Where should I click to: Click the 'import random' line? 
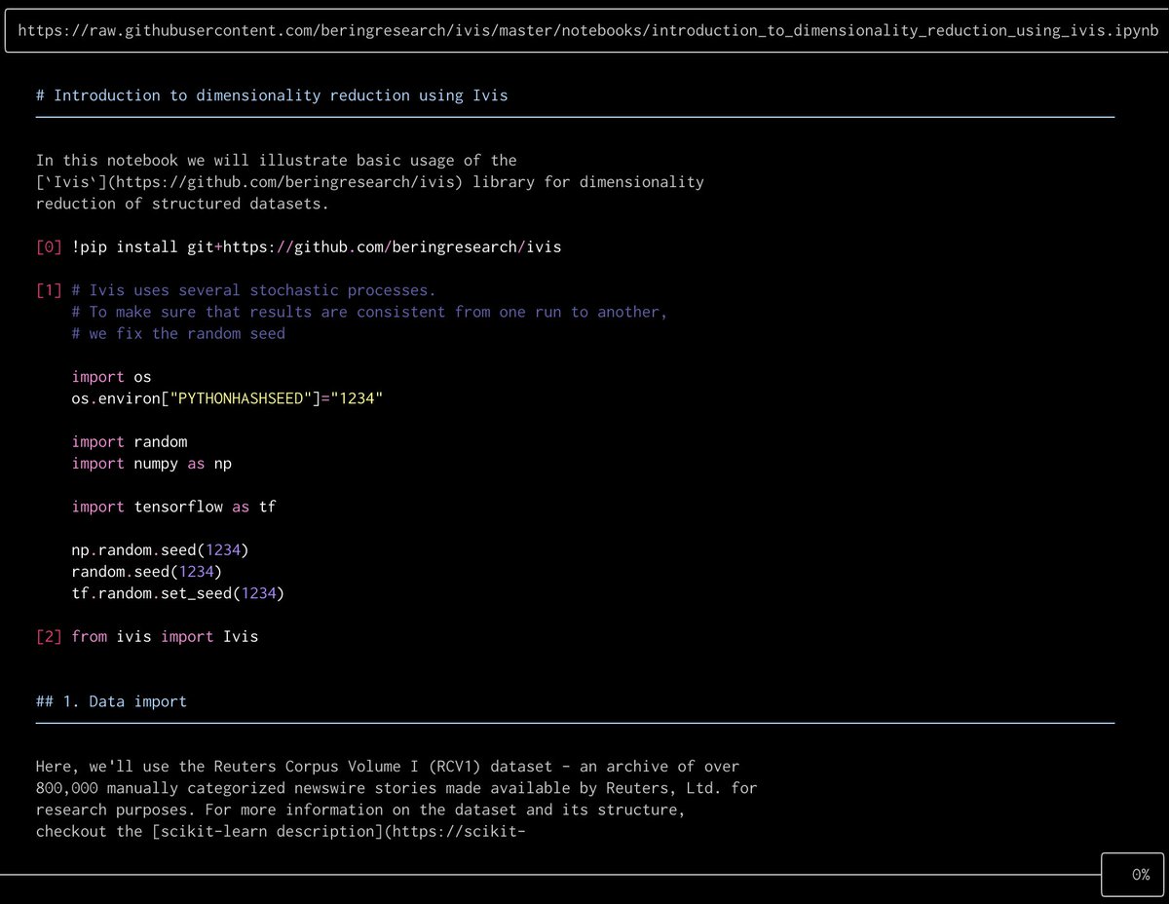[x=130, y=441]
